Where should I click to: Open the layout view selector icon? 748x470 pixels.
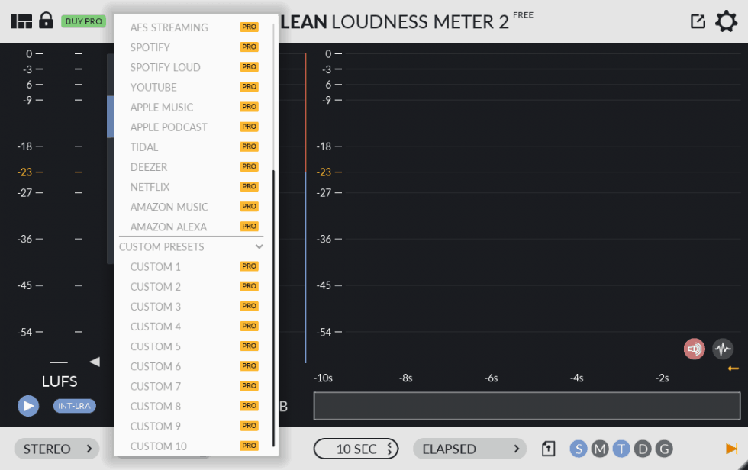[x=21, y=21]
